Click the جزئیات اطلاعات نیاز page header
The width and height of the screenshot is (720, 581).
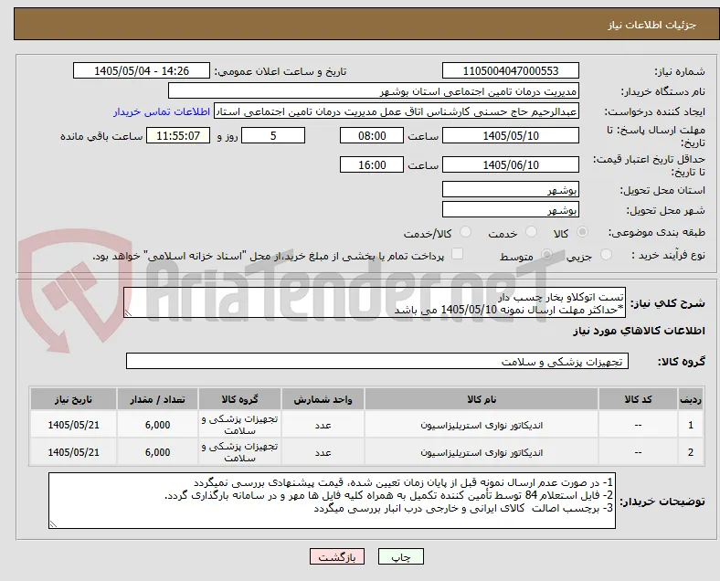652,25
